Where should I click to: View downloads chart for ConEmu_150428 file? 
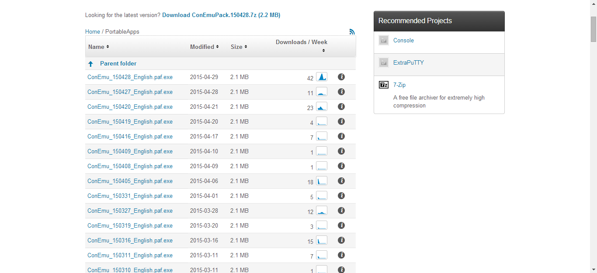coord(322,77)
